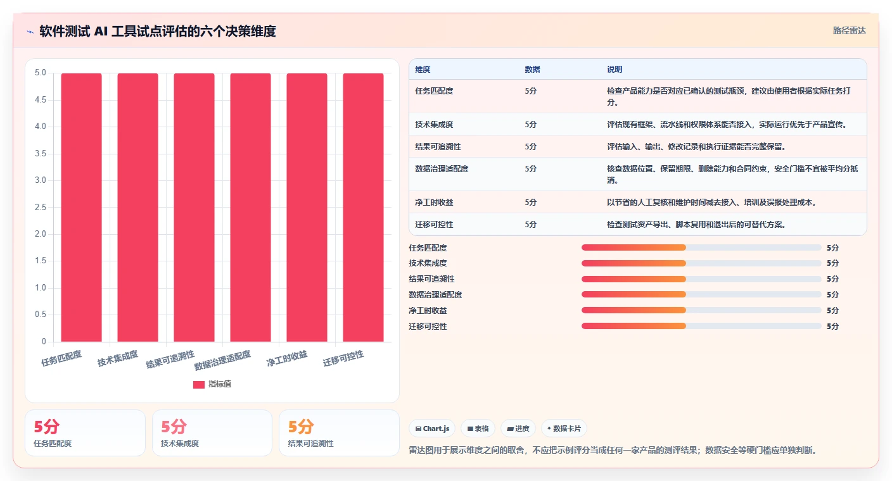Image resolution: width=892 pixels, height=481 pixels.
Task: Click the lightning icon beside the dashboard title
Action: click(30, 31)
